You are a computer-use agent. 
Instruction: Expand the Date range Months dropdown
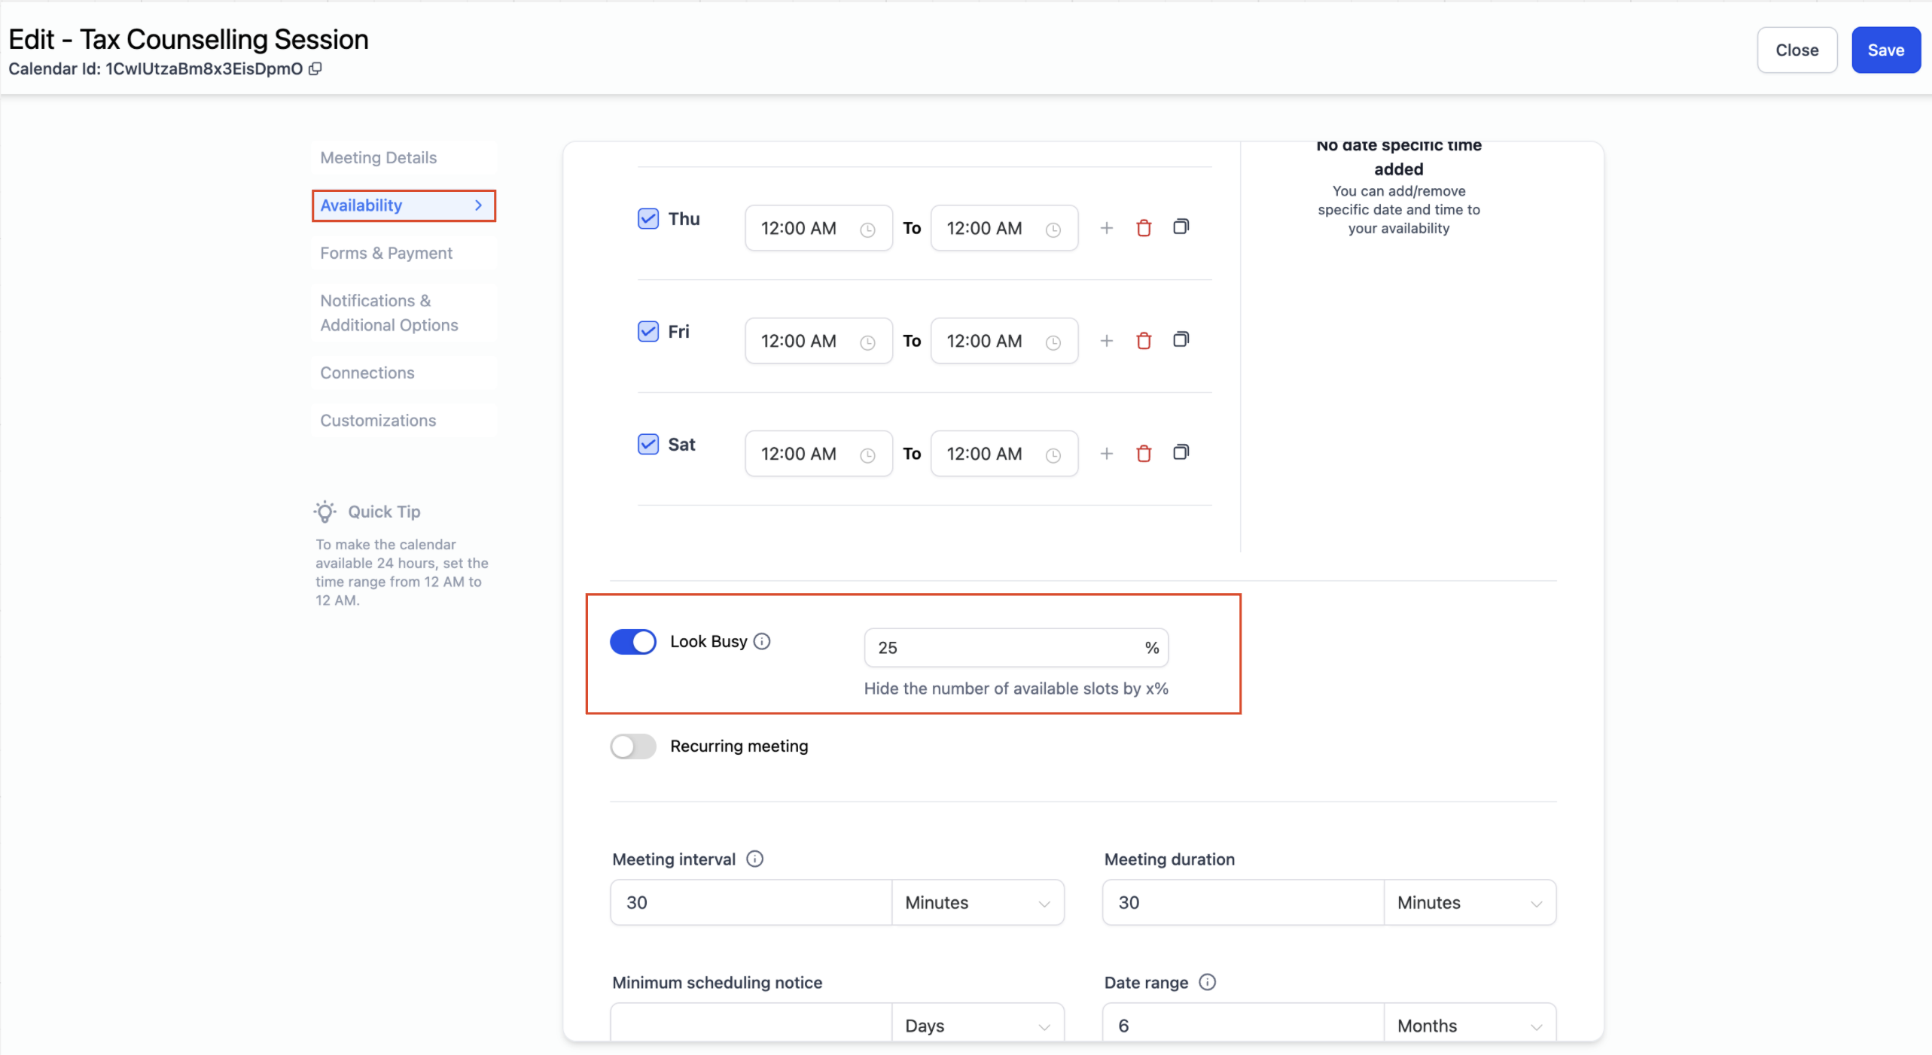click(1469, 1025)
